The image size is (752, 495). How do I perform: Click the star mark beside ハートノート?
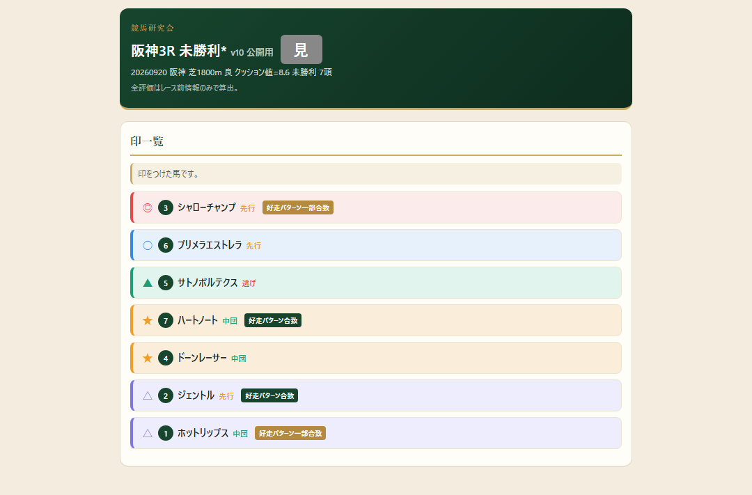(148, 320)
